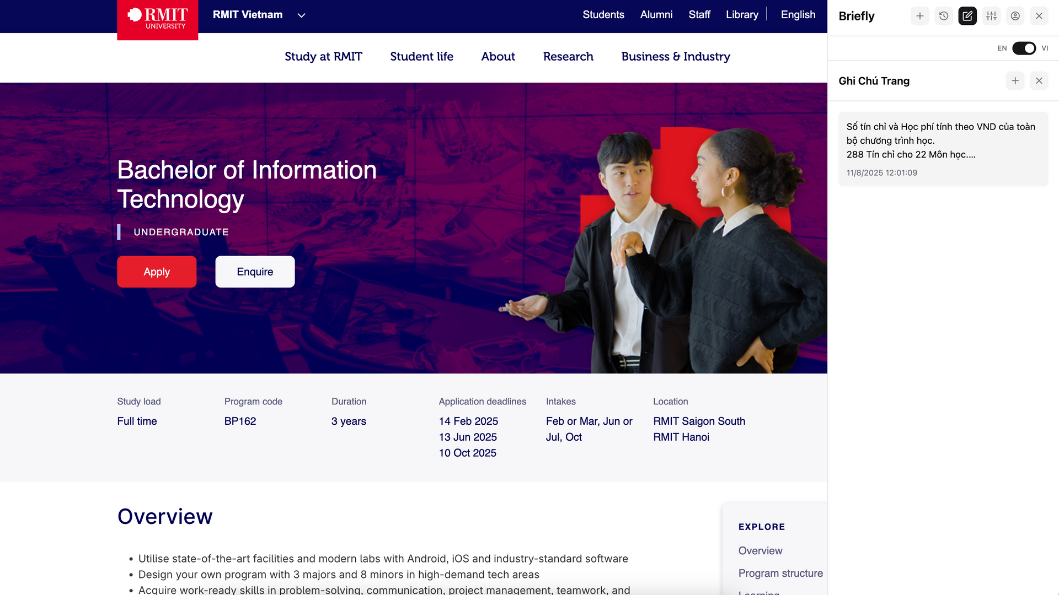Close the Ghi Chú Trang section
The image size is (1059, 595).
click(1039, 81)
